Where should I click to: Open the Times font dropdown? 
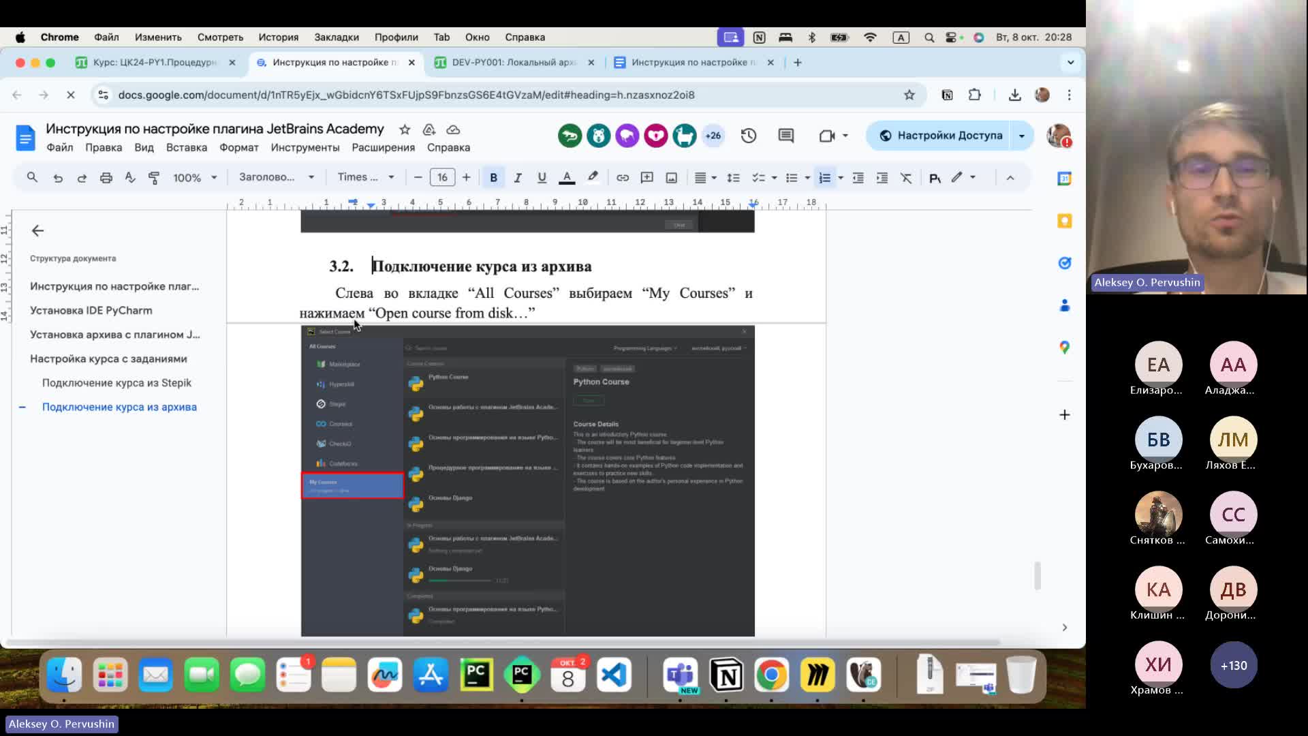pyautogui.click(x=366, y=177)
